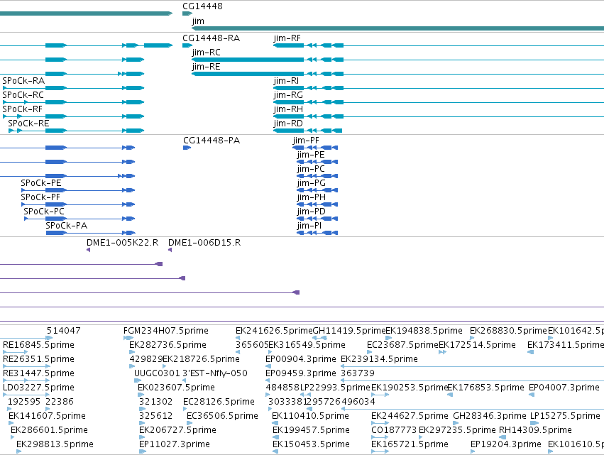Viewport: 604px width, 455px height.
Task: Select the SPoCk-PC protein label
Action: [44, 212]
